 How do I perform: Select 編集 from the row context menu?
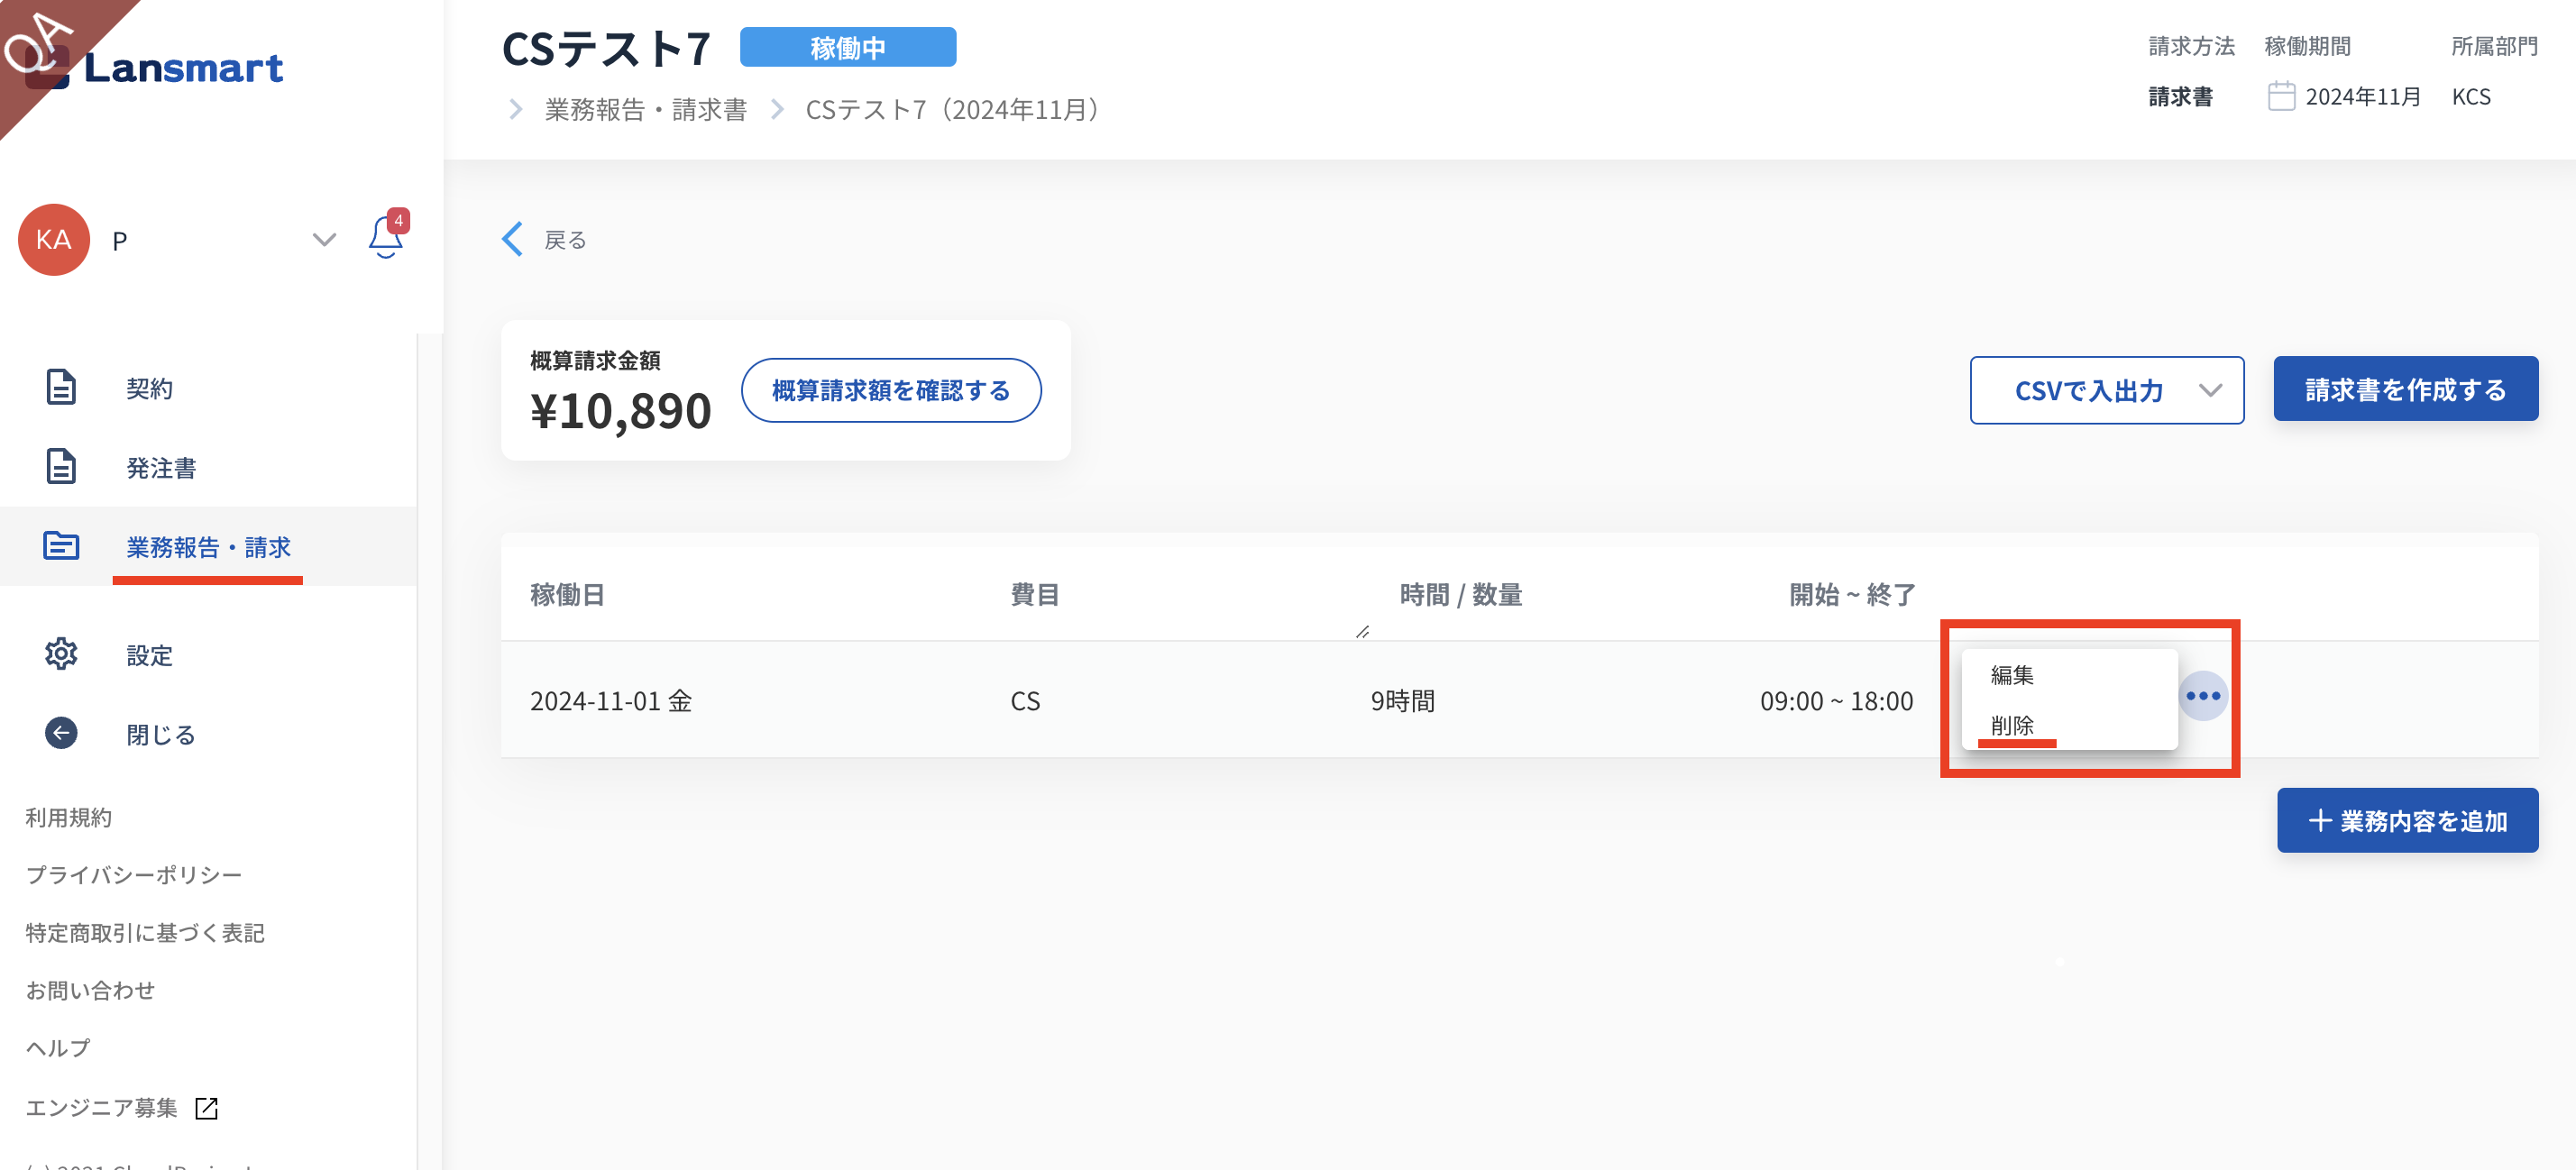point(2012,675)
